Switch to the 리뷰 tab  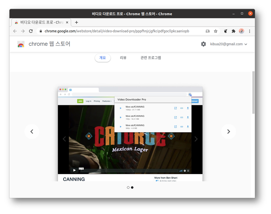click(x=123, y=58)
